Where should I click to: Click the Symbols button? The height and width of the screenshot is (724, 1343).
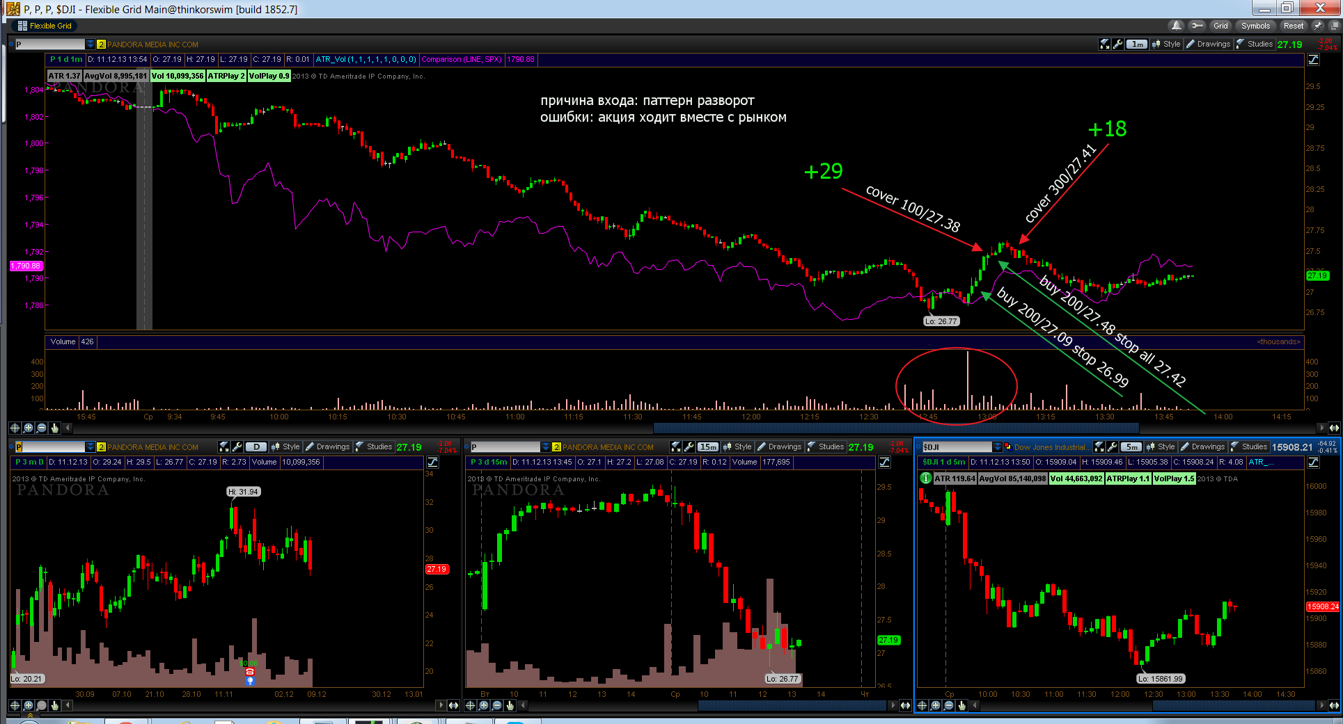point(1255,26)
